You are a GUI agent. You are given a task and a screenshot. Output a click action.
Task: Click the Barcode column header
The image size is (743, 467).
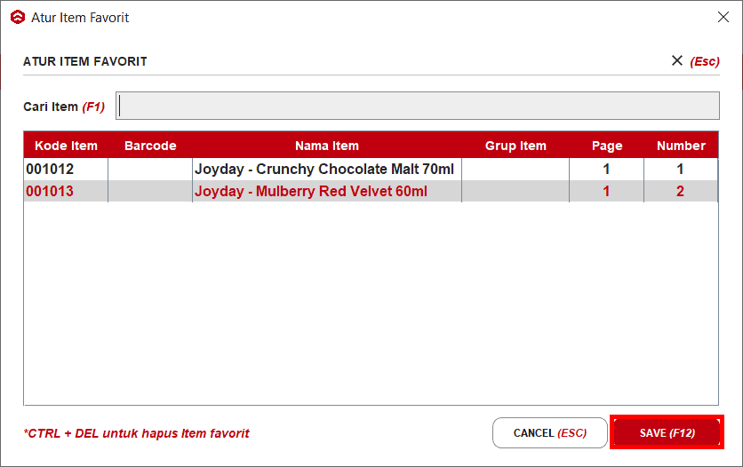pyautogui.click(x=150, y=146)
